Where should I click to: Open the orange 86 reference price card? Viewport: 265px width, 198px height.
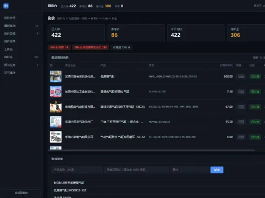[136, 32]
